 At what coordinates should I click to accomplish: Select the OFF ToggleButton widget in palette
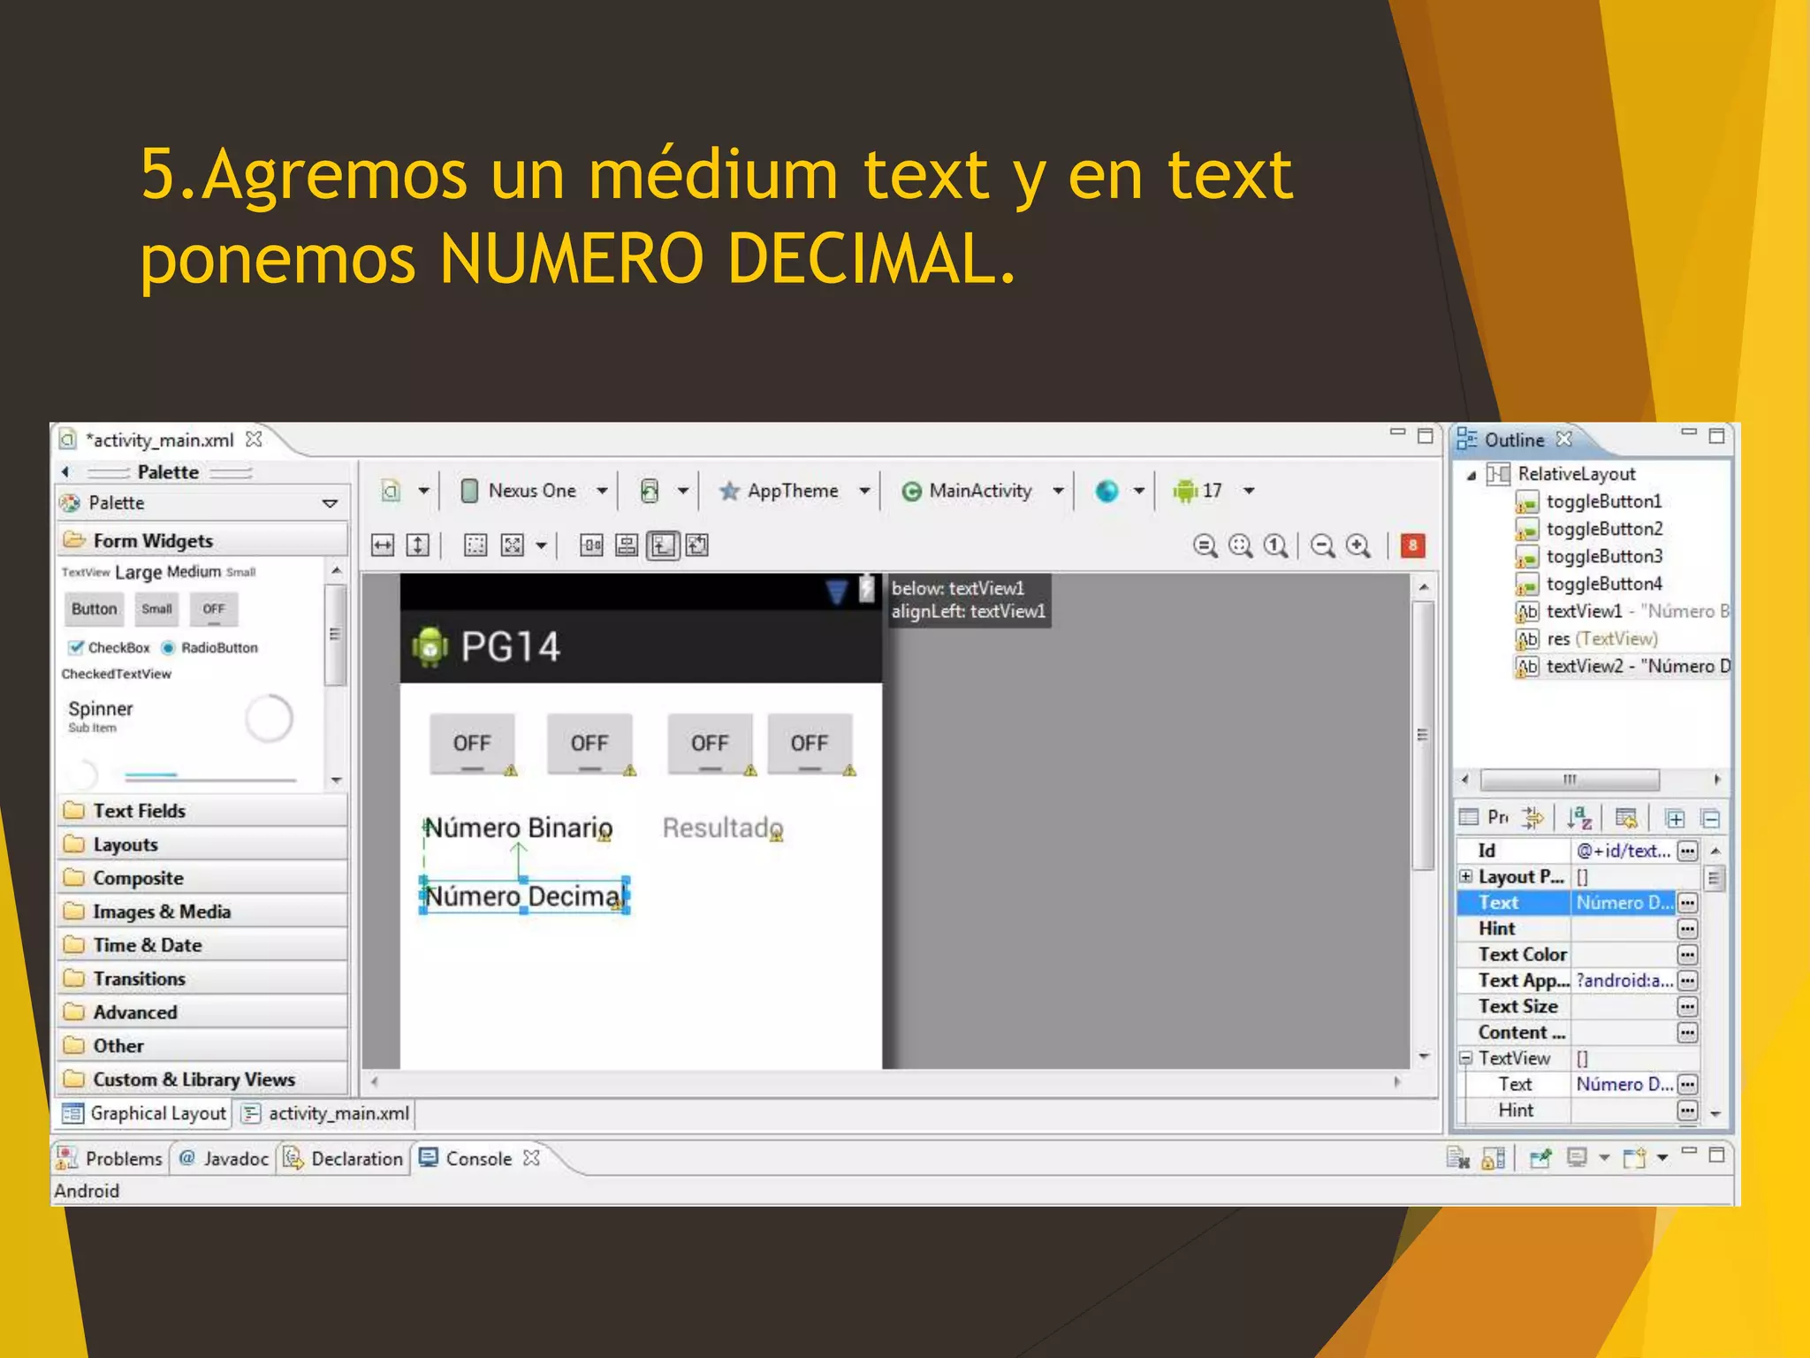coord(214,609)
